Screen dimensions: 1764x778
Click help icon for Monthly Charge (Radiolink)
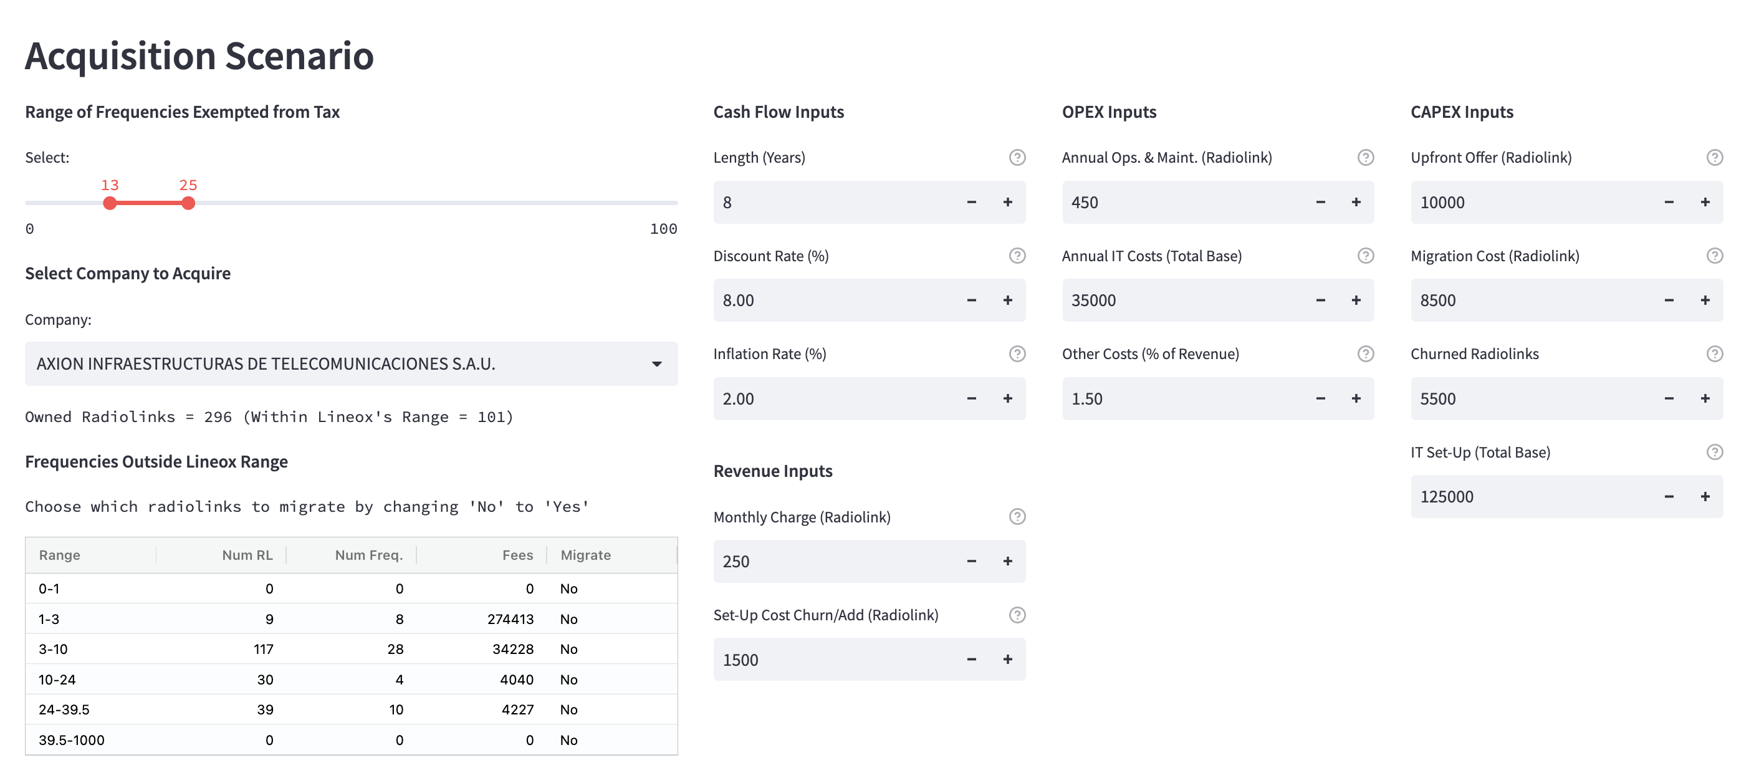tap(1017, 516)
